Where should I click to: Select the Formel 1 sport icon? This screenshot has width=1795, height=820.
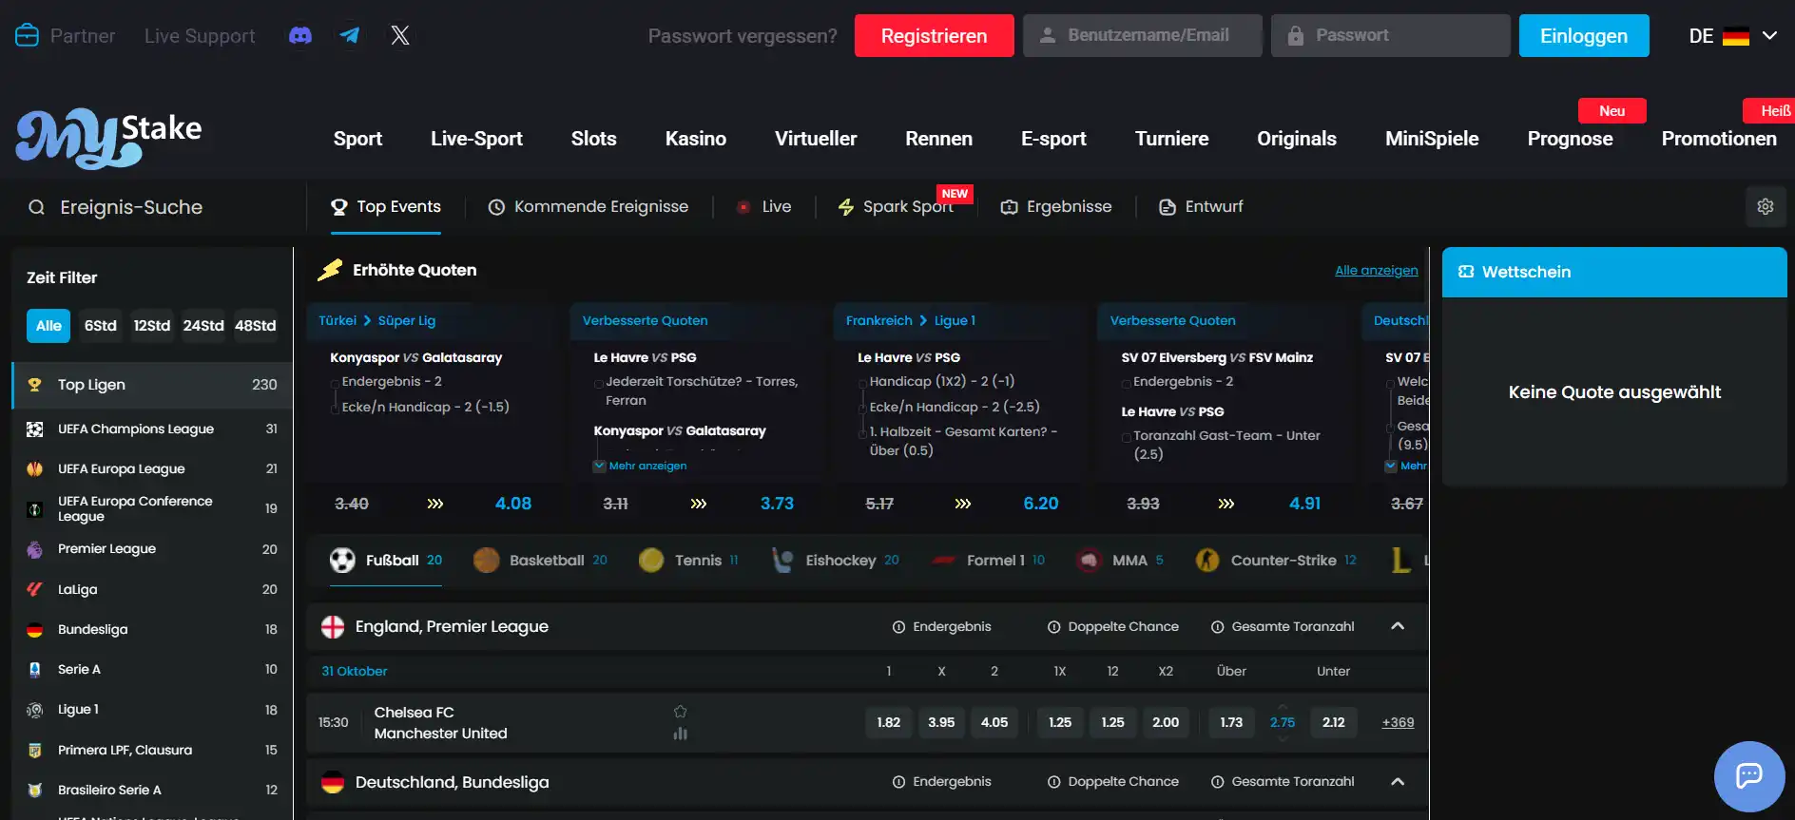[944, 561]
